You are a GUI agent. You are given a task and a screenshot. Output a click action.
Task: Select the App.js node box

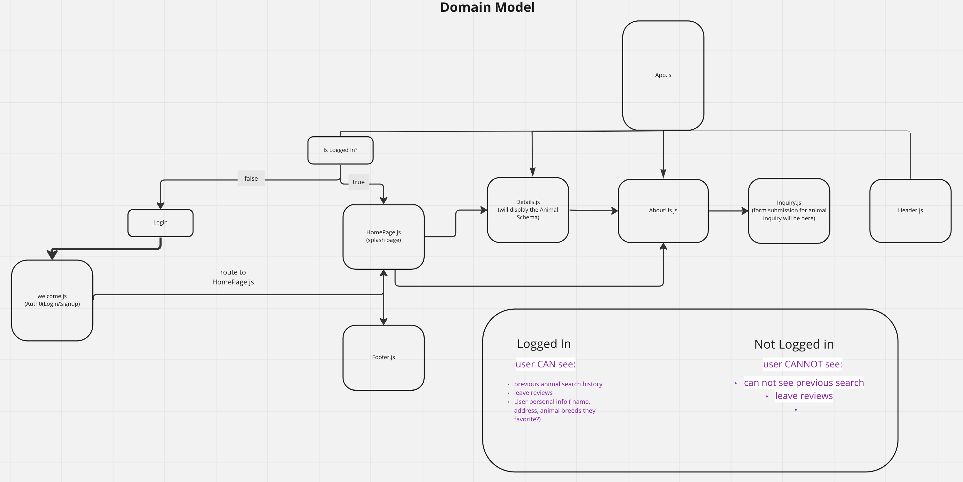coord(663,75)
